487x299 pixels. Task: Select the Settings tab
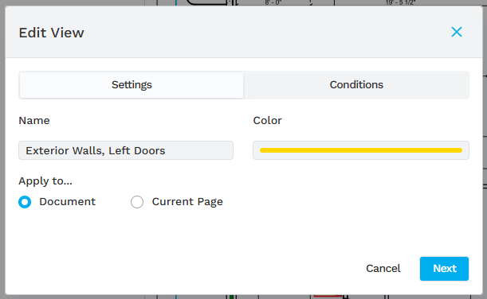pos(132,85)
